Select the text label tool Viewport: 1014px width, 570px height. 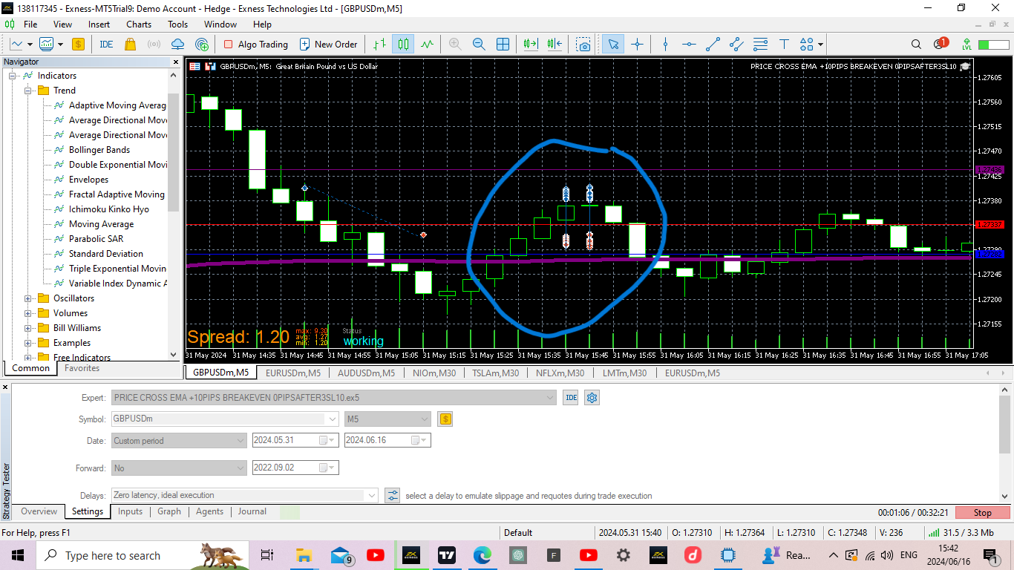(x=784, y=45)
